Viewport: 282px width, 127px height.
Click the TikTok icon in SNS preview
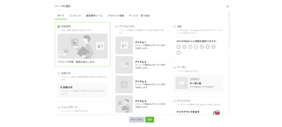pos(202,47)
